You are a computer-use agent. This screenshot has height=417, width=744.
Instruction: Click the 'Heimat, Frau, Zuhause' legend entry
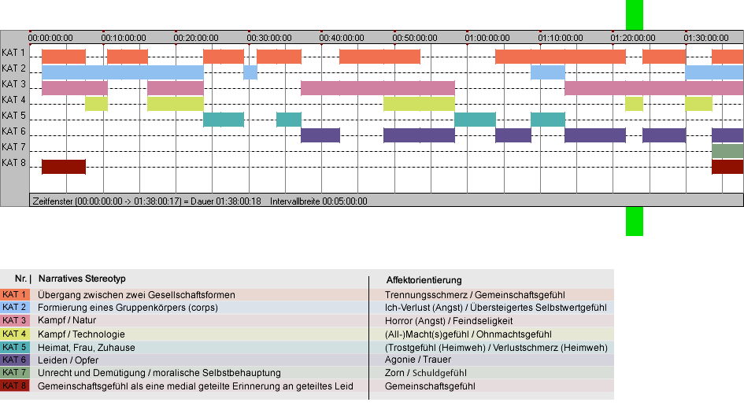click(87, 347)
